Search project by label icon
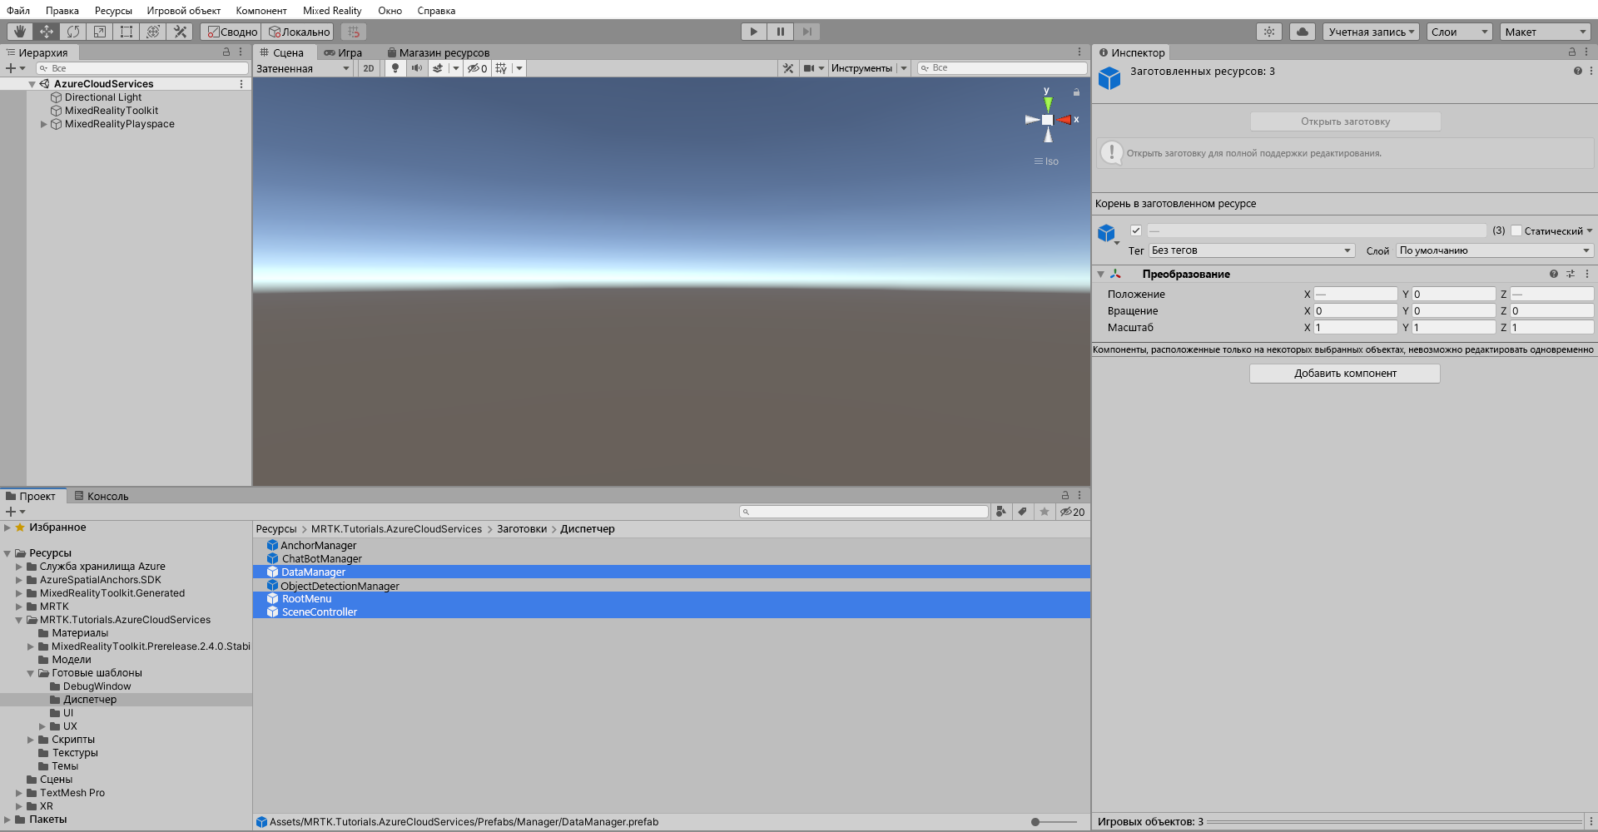 click(1023, 512)
